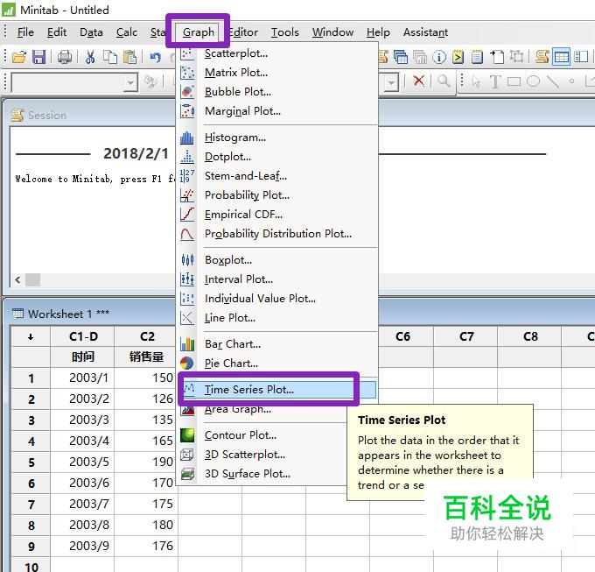Select the C1-D column header
The height and width of the screenshot is (572, 595).
83,336
